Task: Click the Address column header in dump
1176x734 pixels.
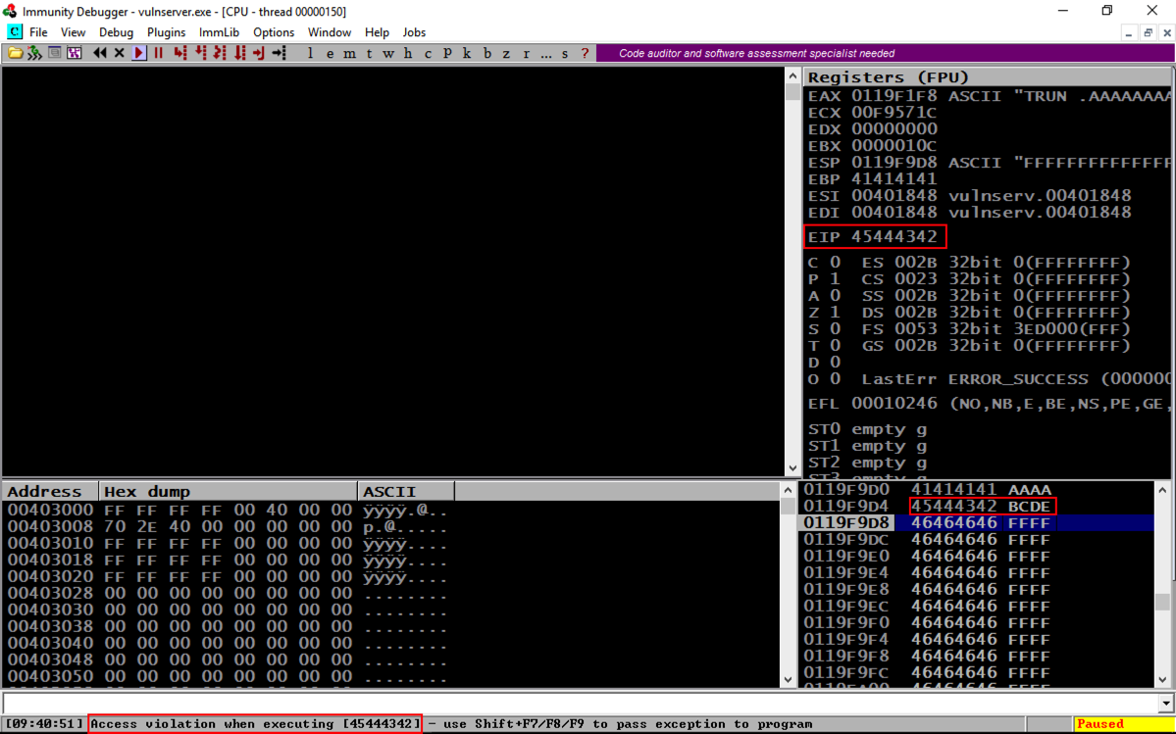Action: pyautogui.click(x=50, y=491)
